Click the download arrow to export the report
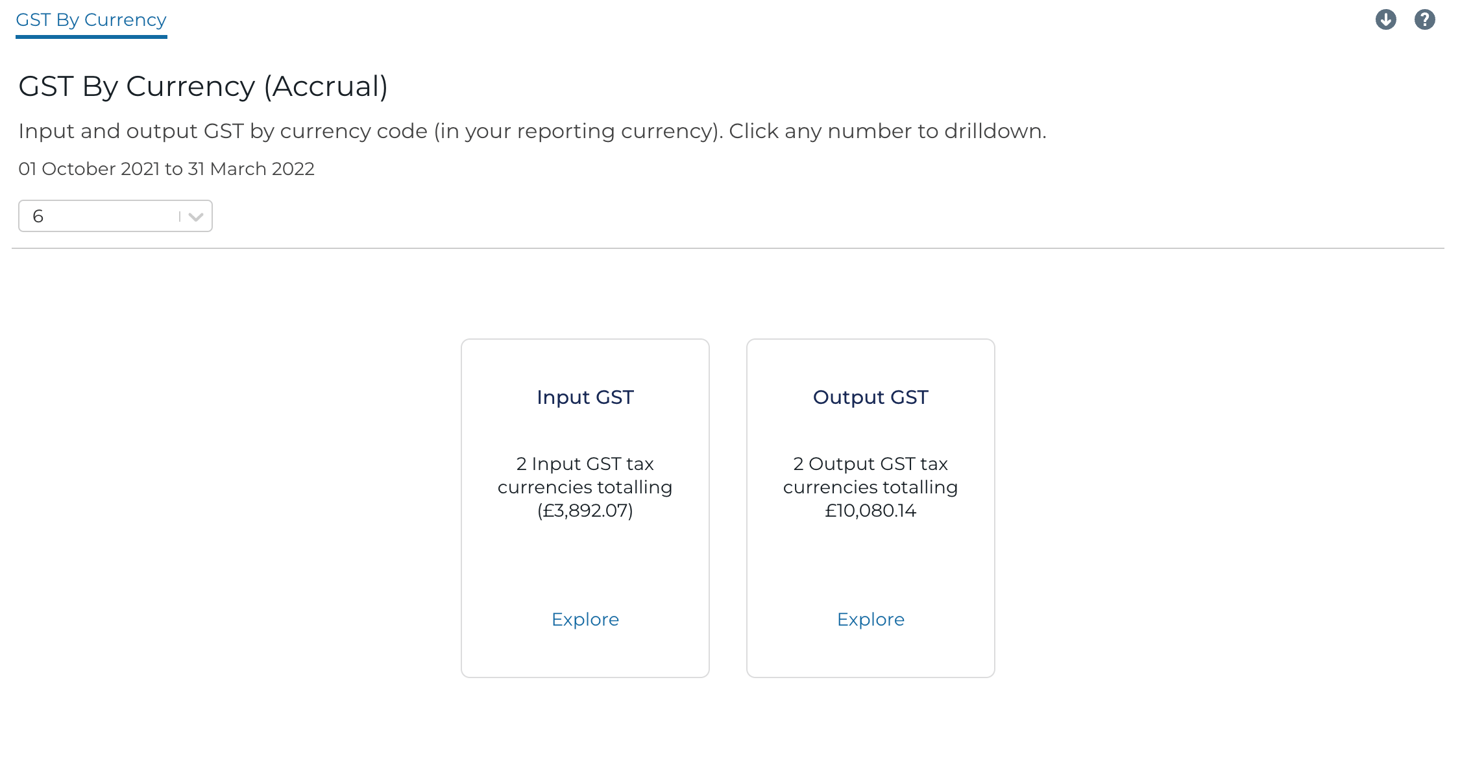 1386,19
